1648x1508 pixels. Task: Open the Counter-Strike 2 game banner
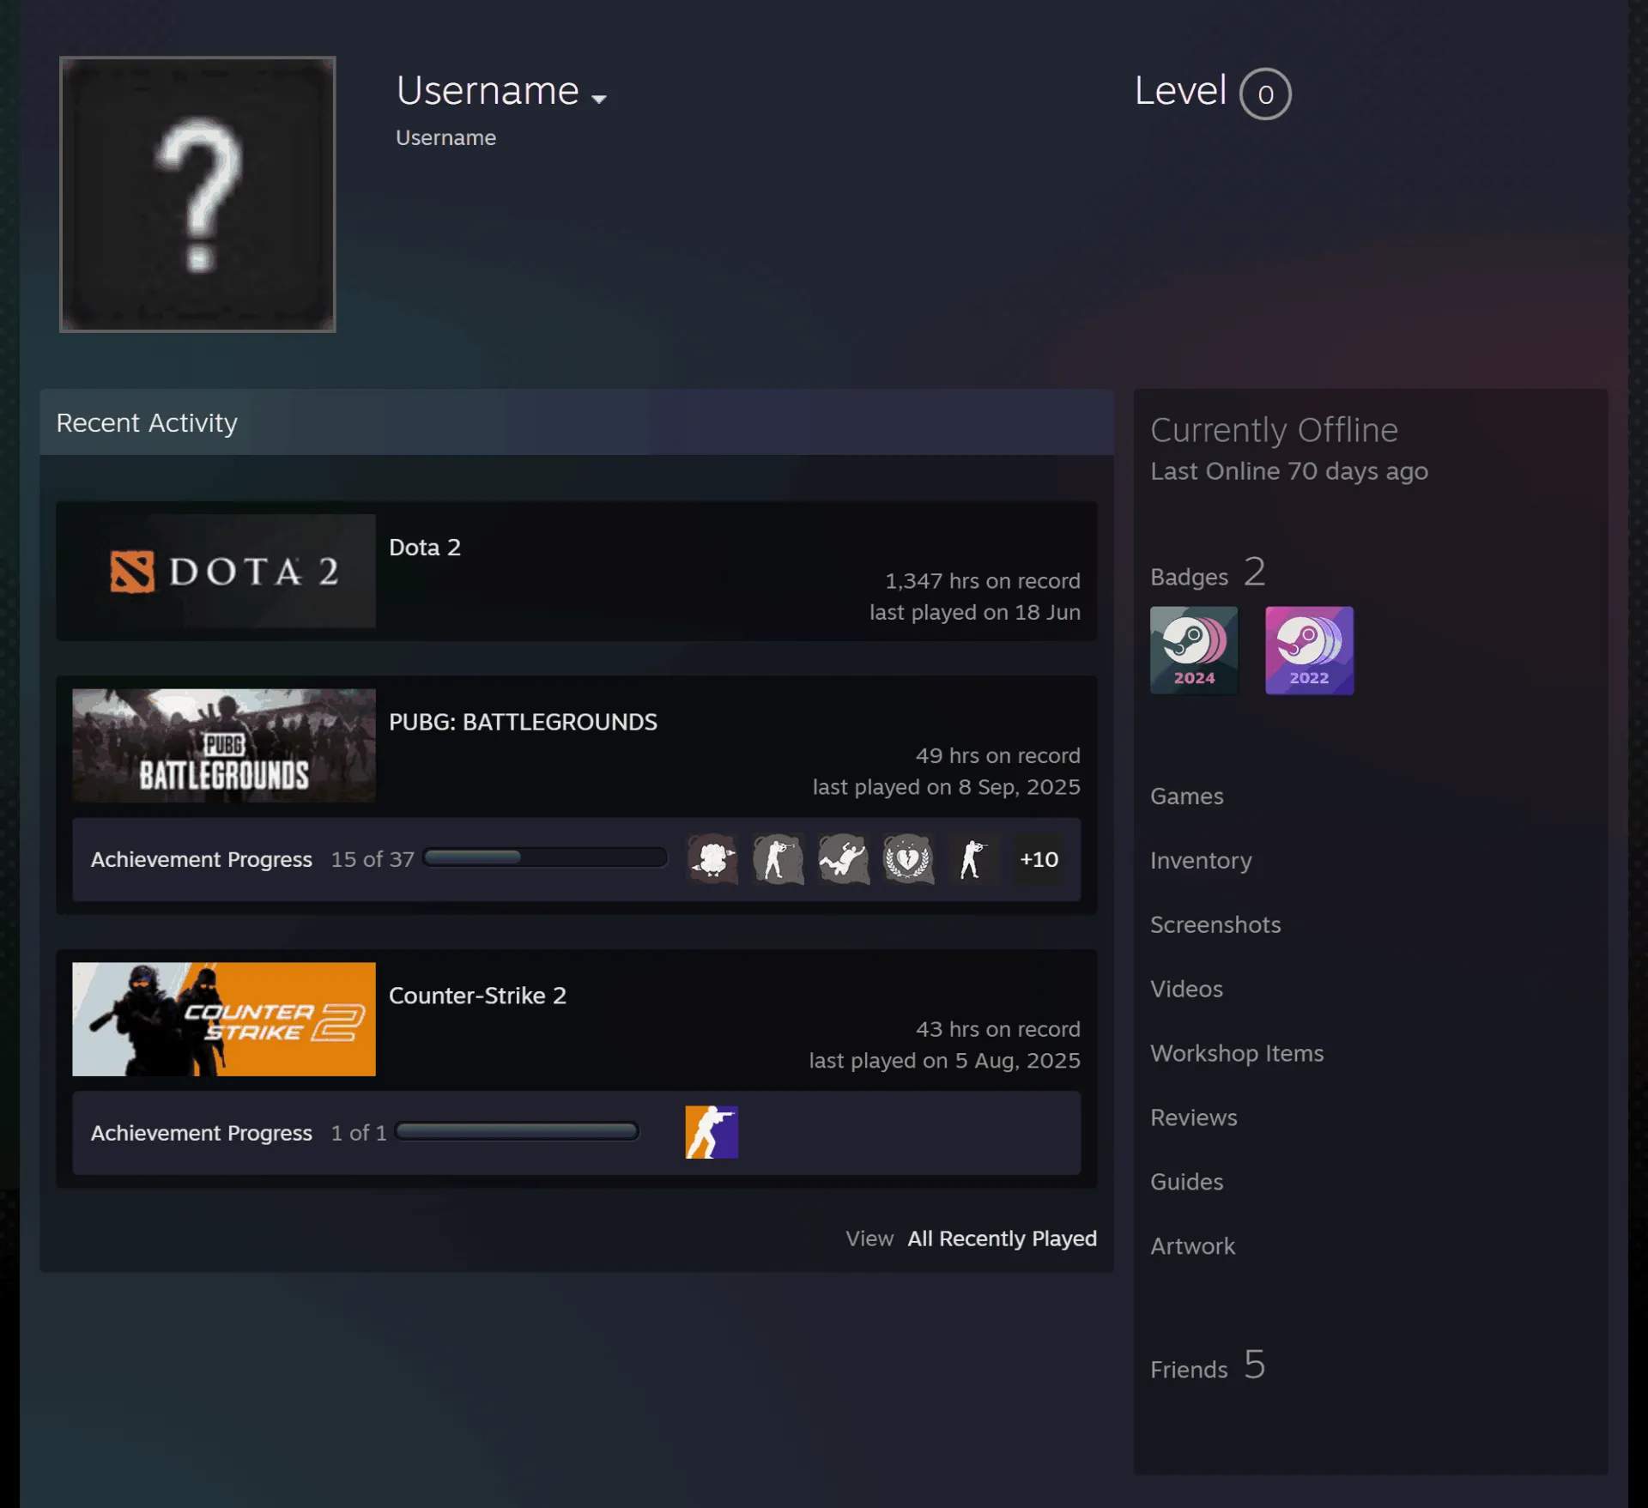pos(224,1019)
